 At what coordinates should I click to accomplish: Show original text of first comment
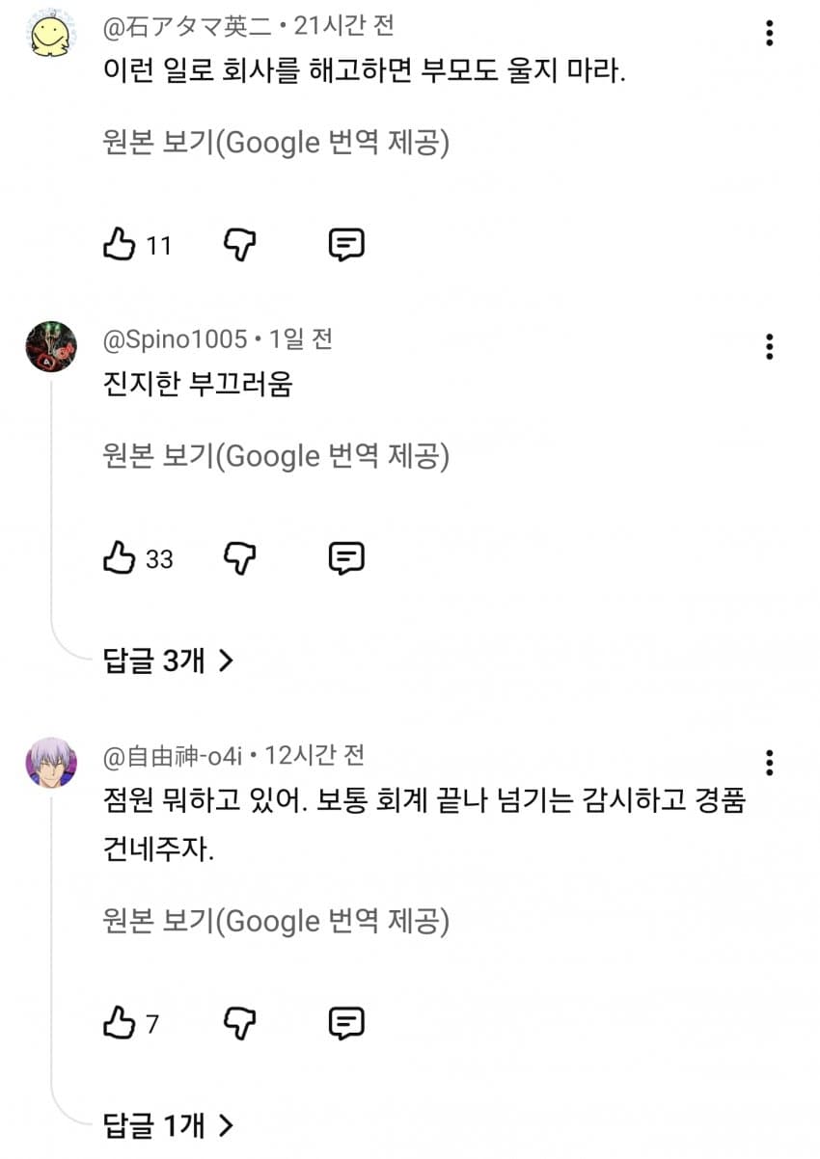point(276,143)
